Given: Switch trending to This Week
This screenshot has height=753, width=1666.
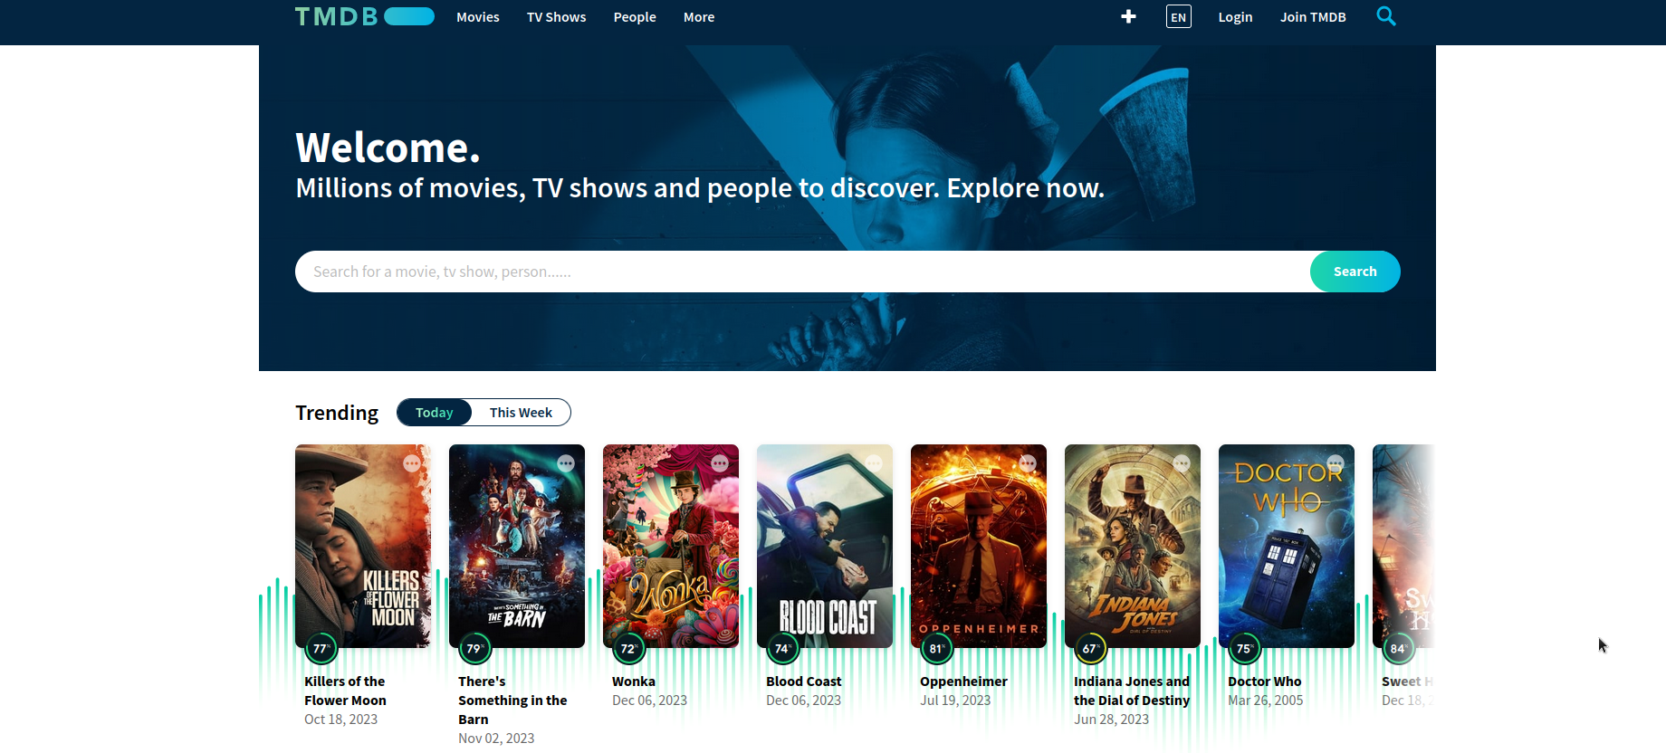Looking at the screenshot, I should click(521, 413).
